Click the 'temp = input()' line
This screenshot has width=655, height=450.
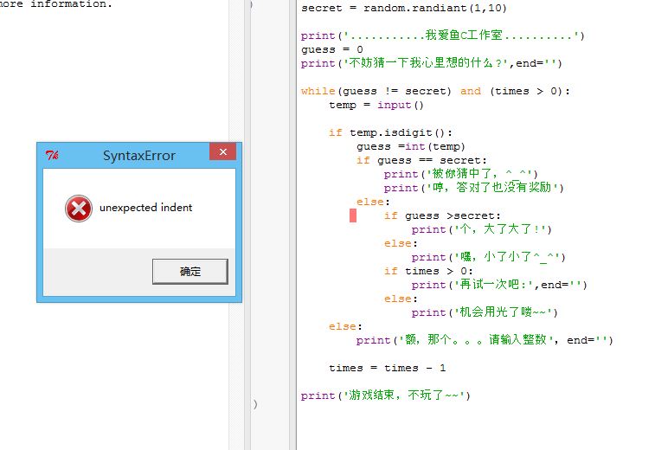pos(376,105)
